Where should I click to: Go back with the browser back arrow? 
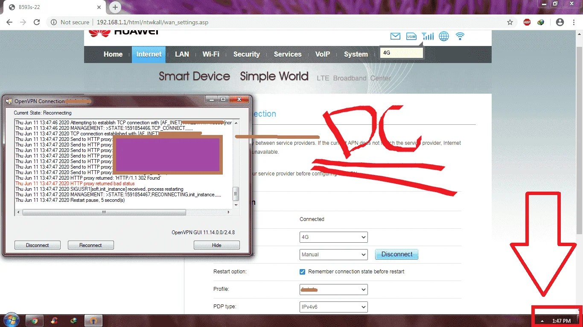tap(9, 22)
